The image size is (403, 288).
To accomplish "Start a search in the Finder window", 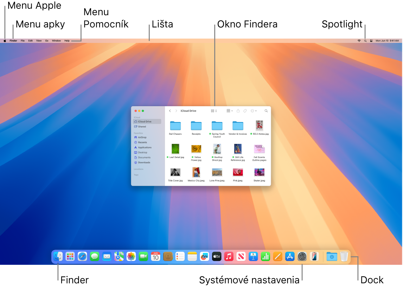I will [266, 111].
